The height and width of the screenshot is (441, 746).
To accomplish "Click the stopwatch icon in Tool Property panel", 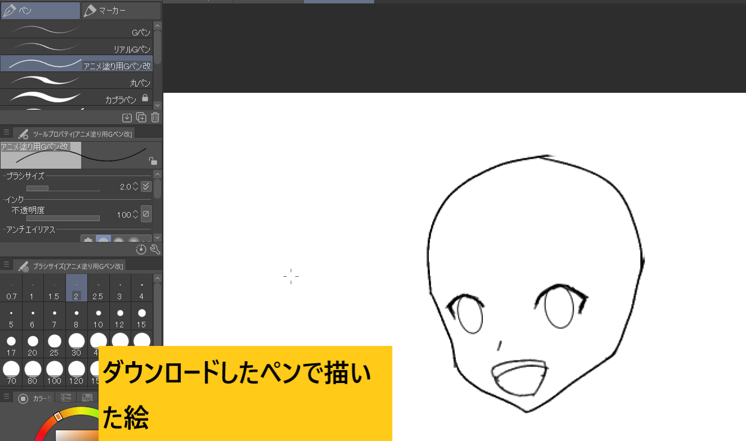I will [141, 249].
